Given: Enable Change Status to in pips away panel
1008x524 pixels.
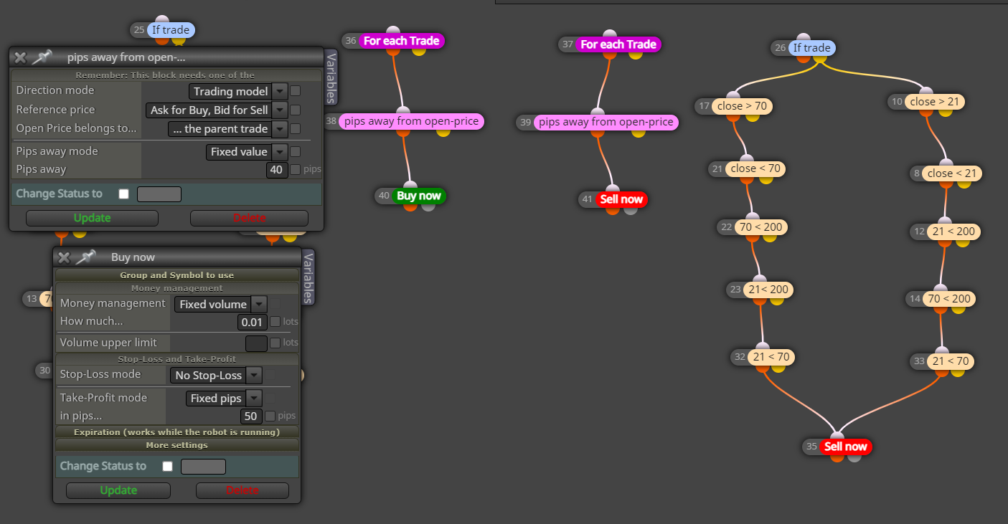Looking at the screenshot, I should 124,194.
